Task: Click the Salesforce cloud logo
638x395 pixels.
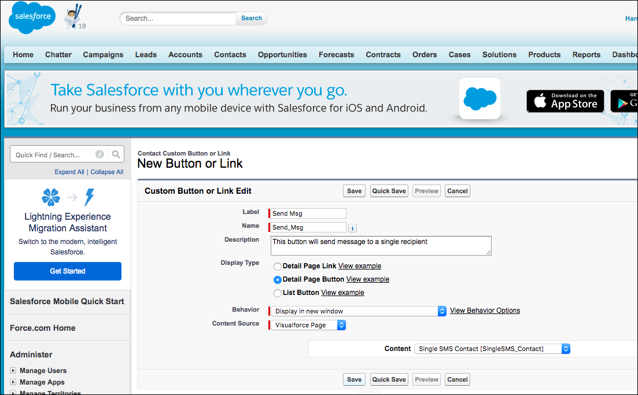Action: tap(32, 17)
